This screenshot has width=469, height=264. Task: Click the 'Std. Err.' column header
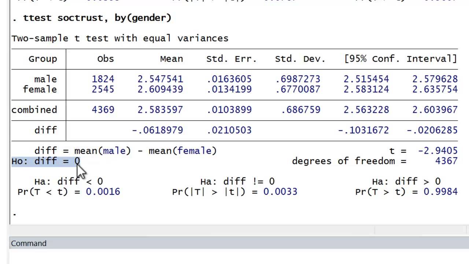[232, 59]
